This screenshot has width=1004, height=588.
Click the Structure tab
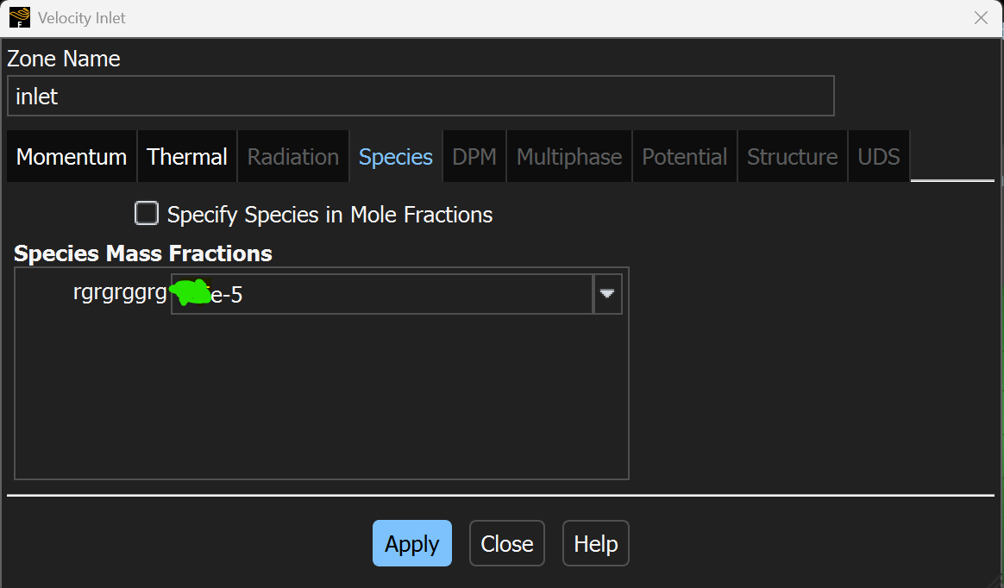tap(792, 157)
